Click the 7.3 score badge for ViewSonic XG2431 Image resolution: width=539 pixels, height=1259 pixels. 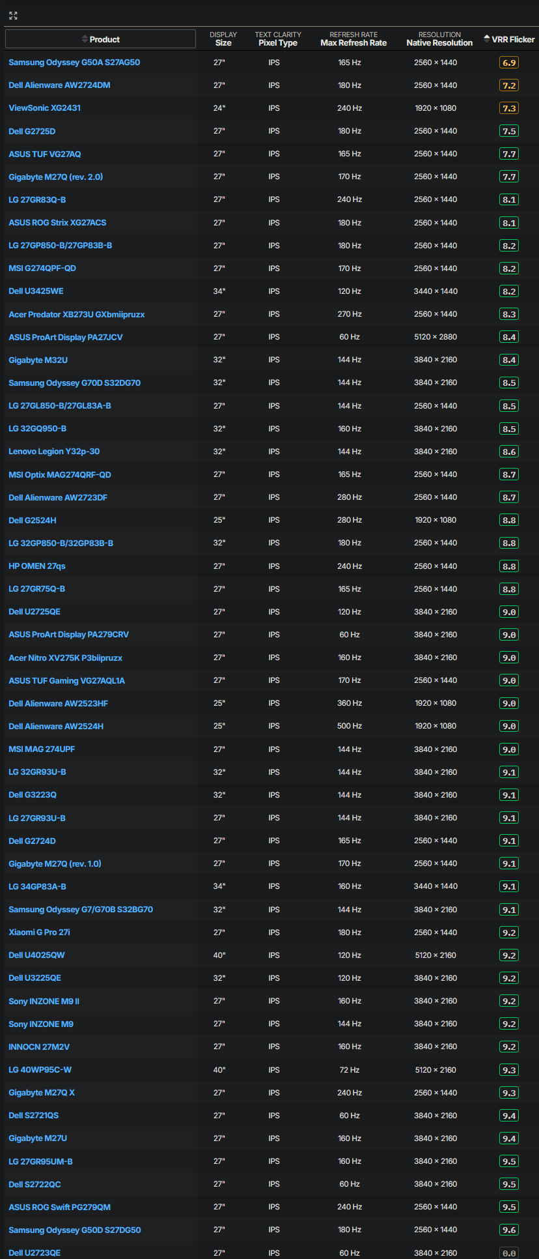pyautogui.click(x=509, y=108)
